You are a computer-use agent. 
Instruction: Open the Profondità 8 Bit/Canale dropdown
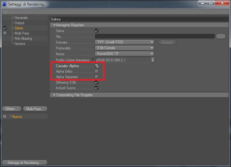click(125, 48)
